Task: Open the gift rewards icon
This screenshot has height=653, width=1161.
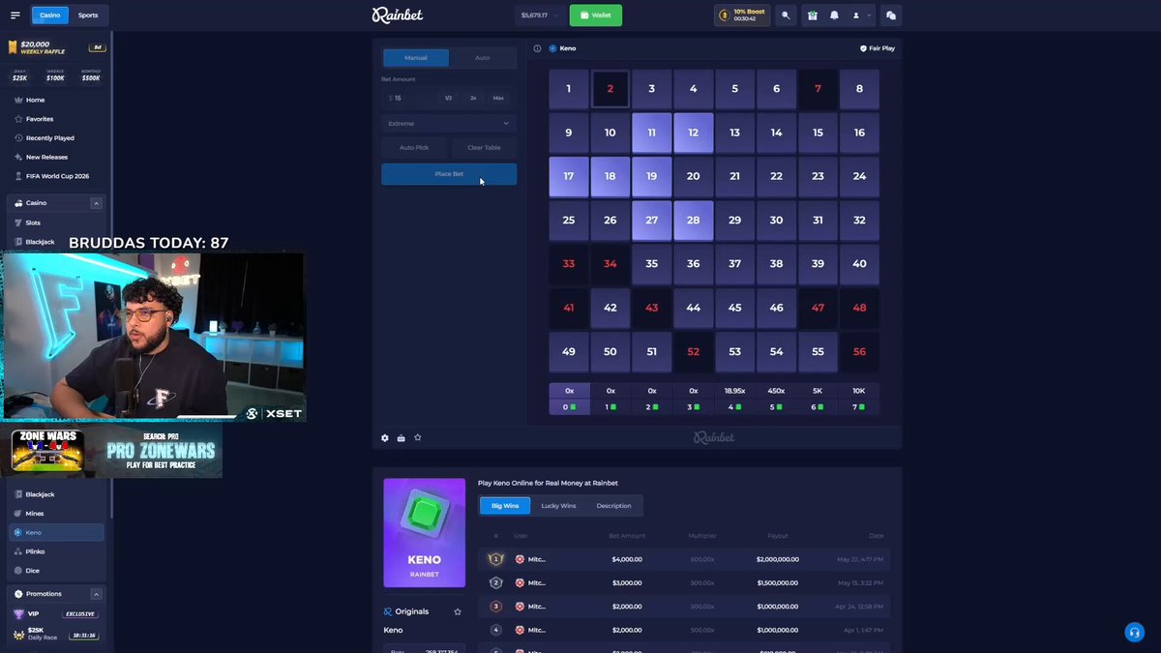Action: pyautogui.click(x=812, y=15)
